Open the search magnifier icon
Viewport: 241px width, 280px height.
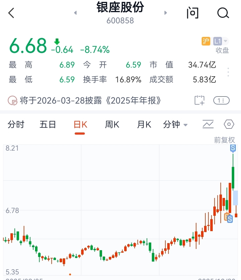[223, 13]
